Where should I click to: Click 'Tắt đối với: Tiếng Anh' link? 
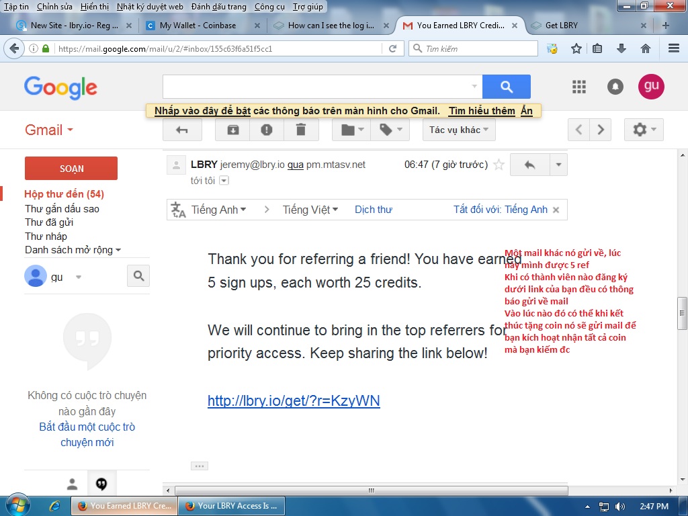point(500,210)
